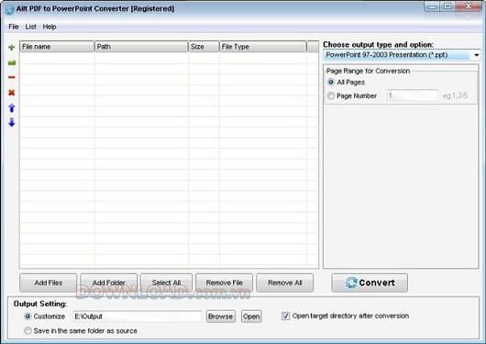This screenshot has width=486, height=344.
Task: Click the Size column header
Action: point(204,47)
